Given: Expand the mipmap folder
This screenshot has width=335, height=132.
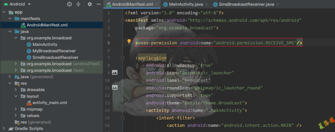Looking at the screenshot, I should 16,109.
